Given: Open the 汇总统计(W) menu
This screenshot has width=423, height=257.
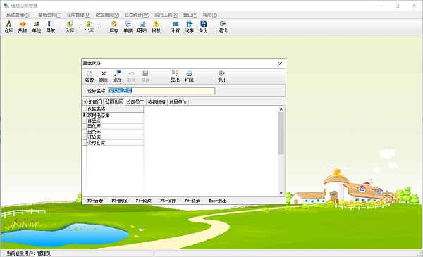Looking at the screenshot, I should [137, 15].
